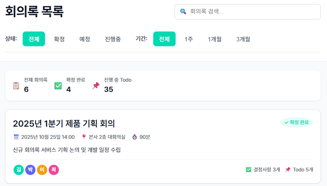327x186 pixels.
Task: Select the 1주 period filter
Action: click(189, 39)
